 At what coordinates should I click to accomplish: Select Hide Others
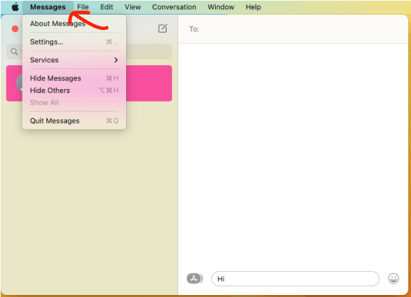74,90
